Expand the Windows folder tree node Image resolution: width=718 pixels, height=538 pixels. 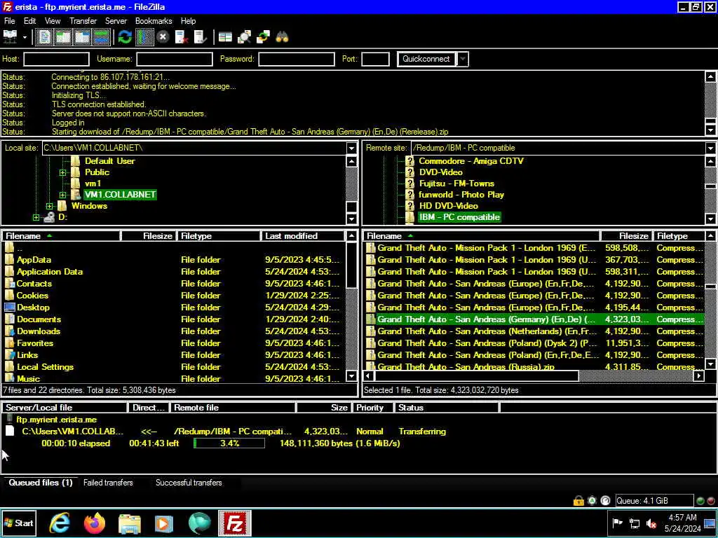click(50, 207)
